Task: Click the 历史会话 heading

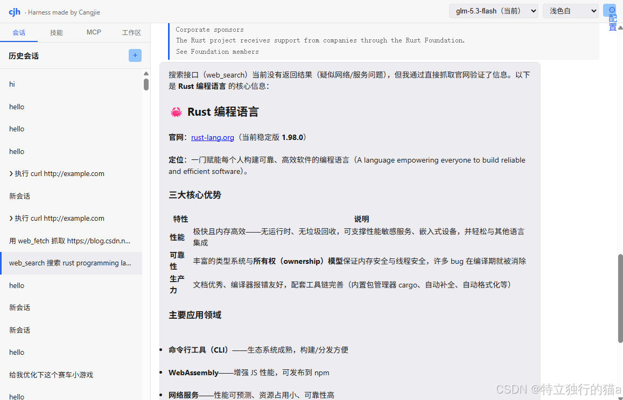Action: pyautogui.click(x=24, y=56)
